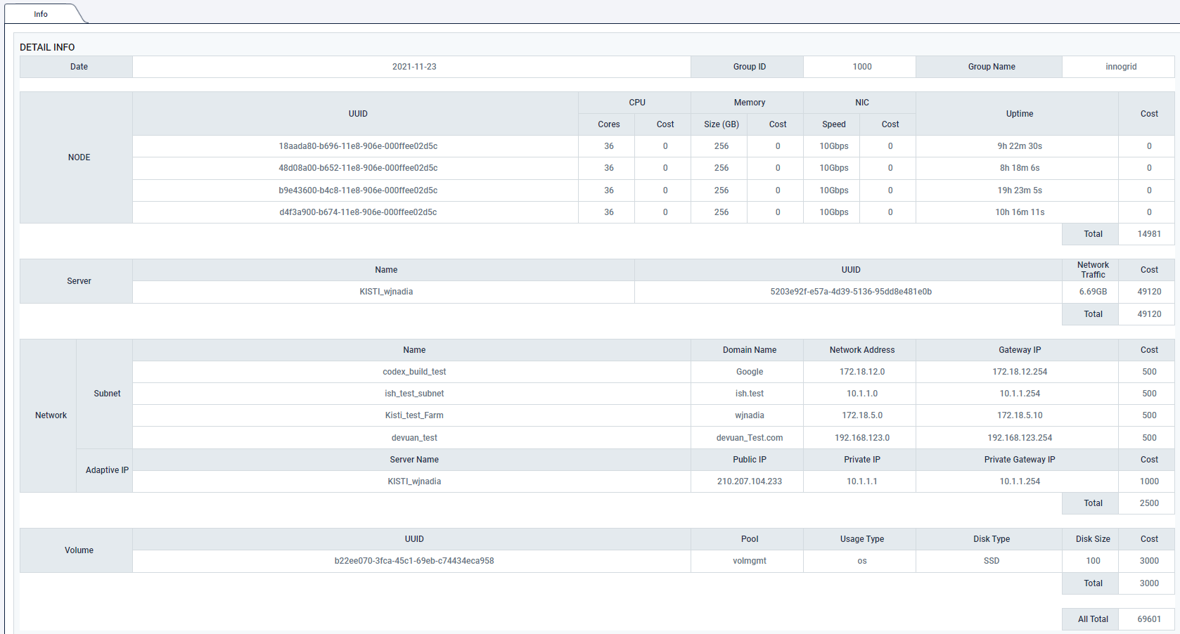The width and height of the screenshot is (1180, 634).
Task: Click subnet name Kisti_test_Farm
Action: coord(414,415)
